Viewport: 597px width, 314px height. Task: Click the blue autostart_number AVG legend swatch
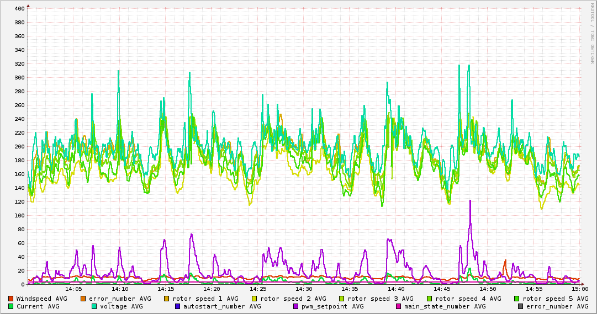pos(178,306)
